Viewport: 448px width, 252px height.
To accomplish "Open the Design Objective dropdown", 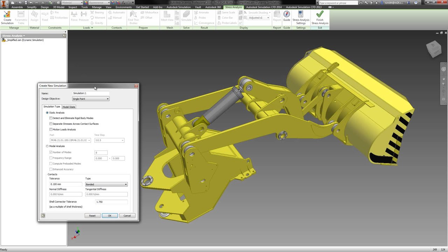I will 91,99.
